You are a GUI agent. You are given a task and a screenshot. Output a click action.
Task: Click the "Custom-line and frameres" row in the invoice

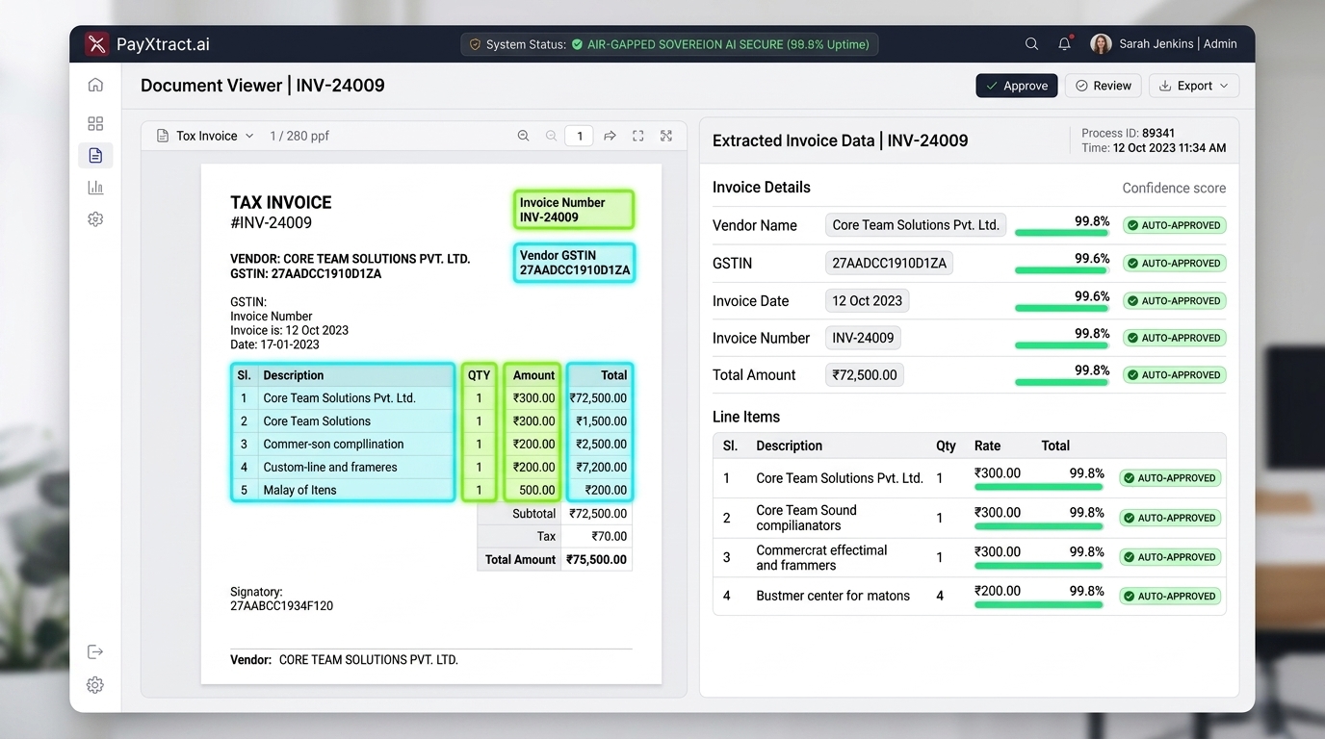click(x=431, y=467)
